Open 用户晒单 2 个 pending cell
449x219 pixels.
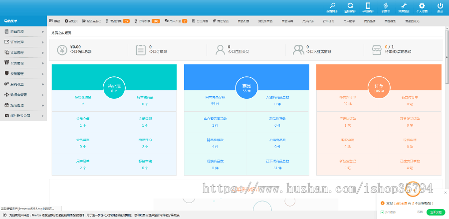(x=83, y=165)
